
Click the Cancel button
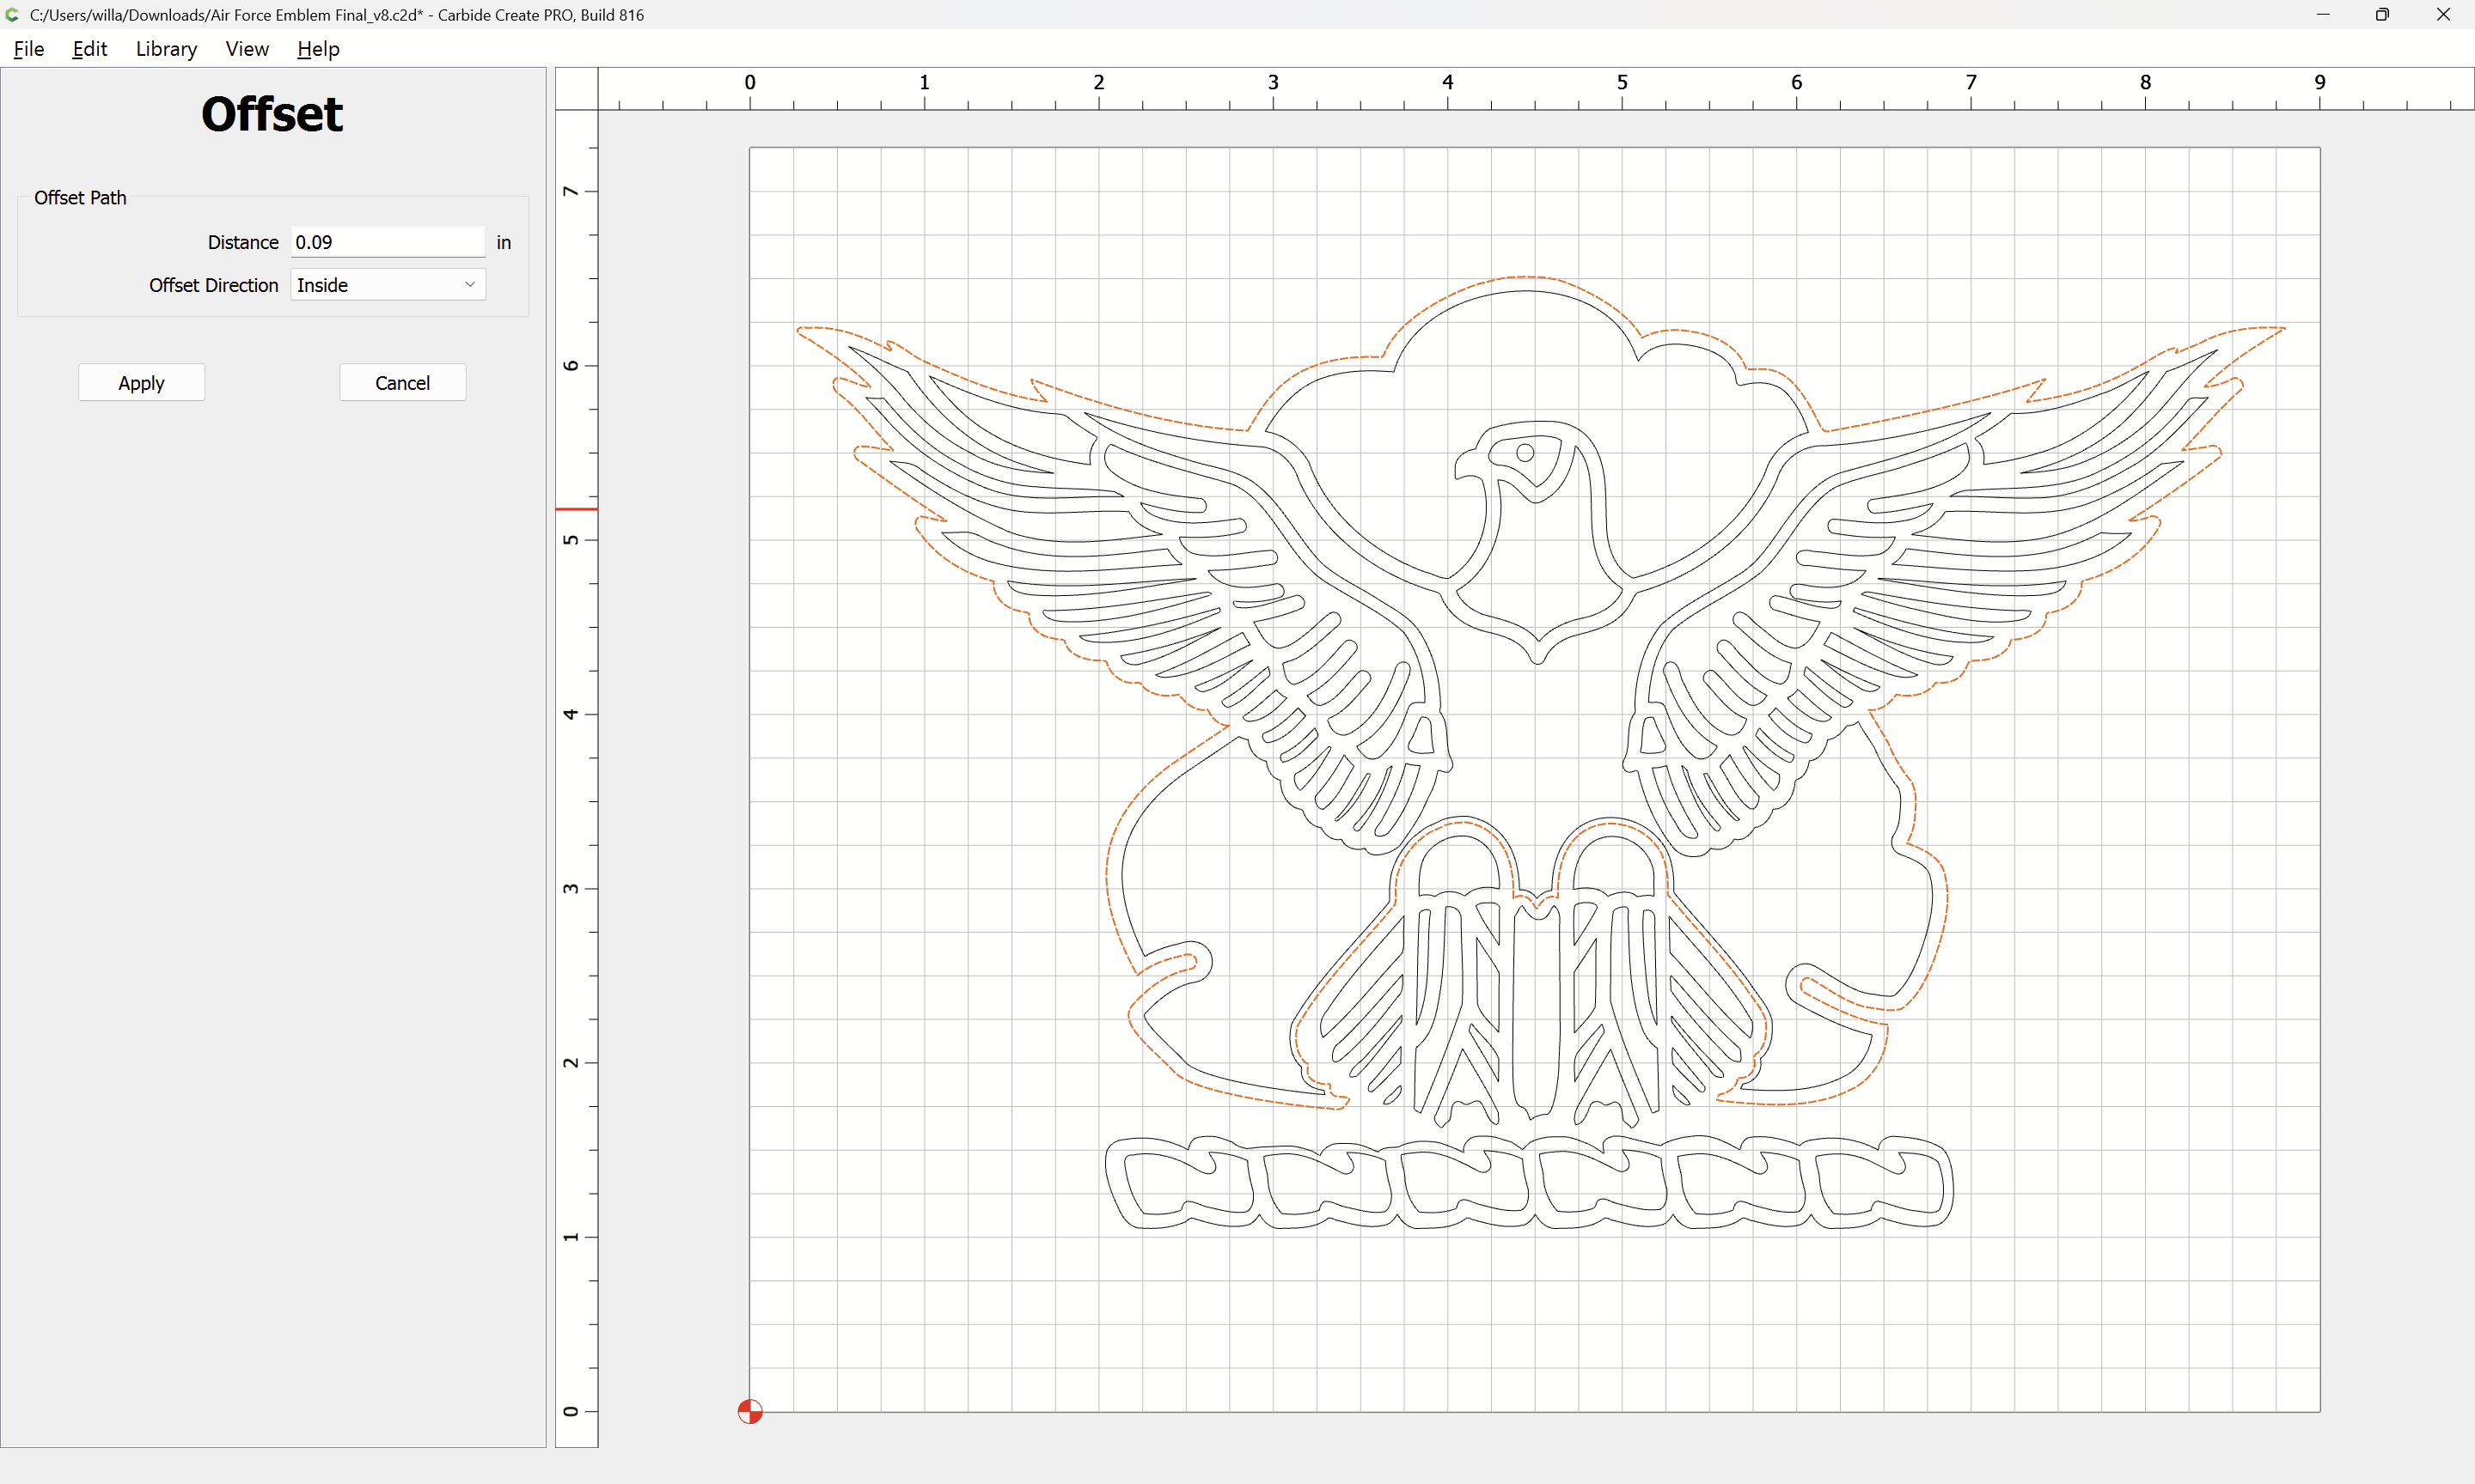[402, 383]
